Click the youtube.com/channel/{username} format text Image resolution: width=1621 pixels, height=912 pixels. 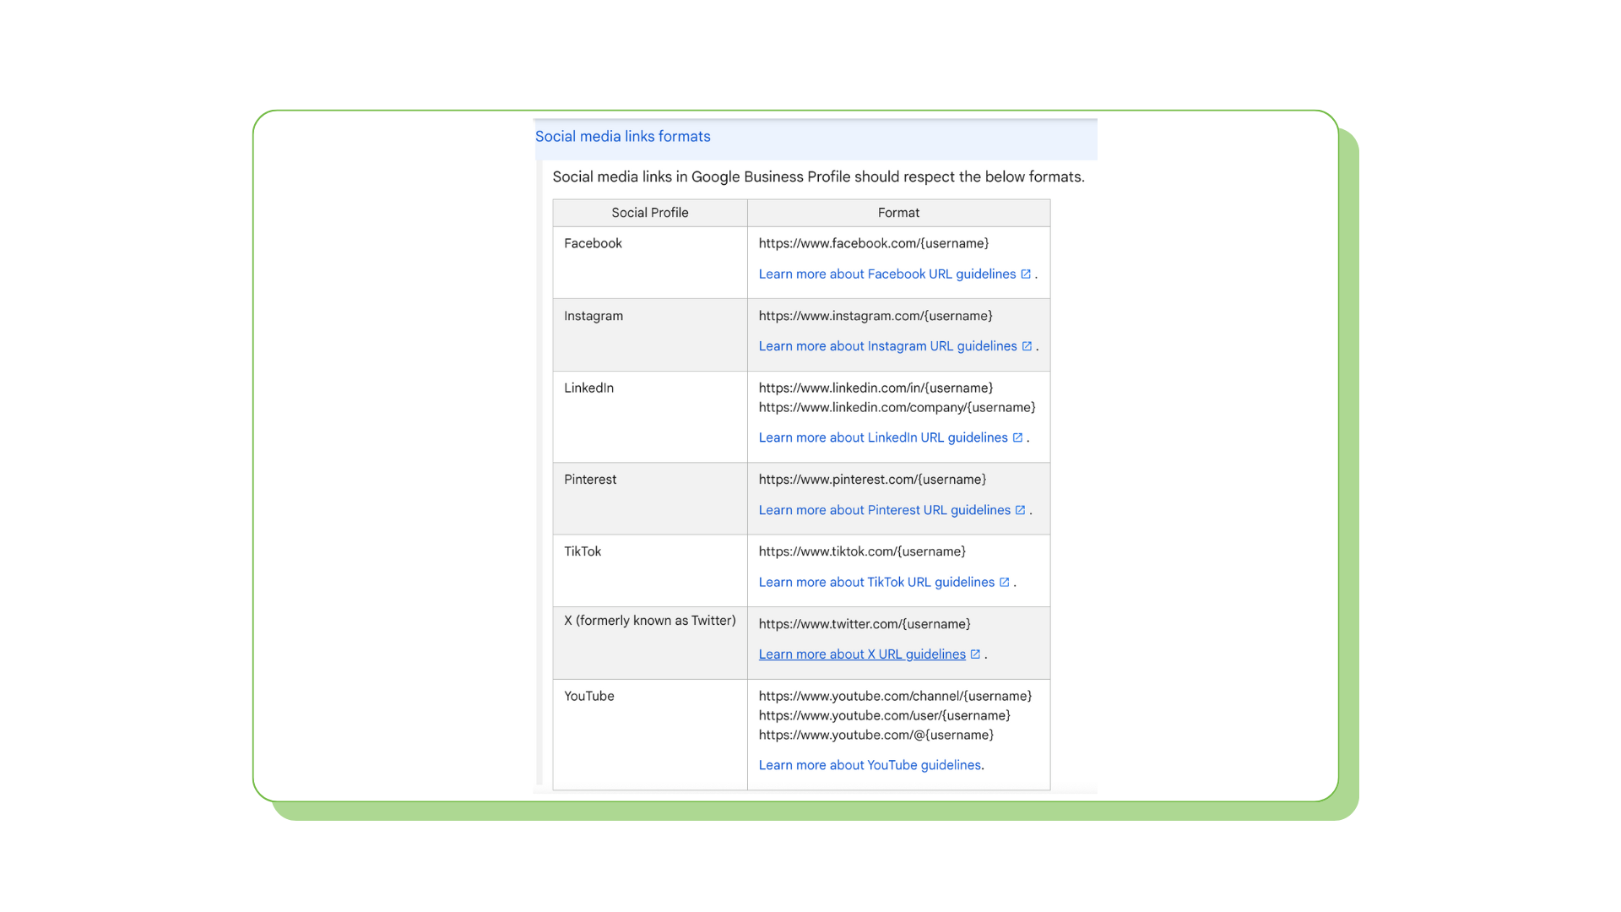pos(895,697)
